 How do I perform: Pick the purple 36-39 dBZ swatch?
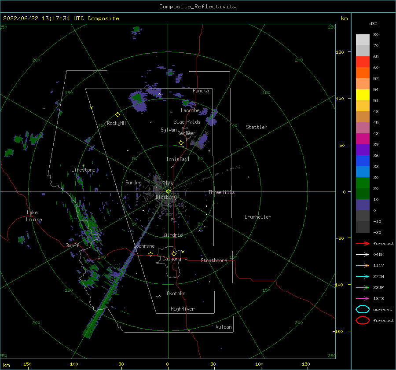click(x=363, y=150)
